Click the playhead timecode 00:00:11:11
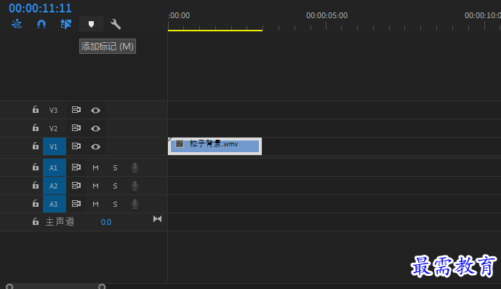Viewport: 501px width, 289px height. [x=40, y=8]
